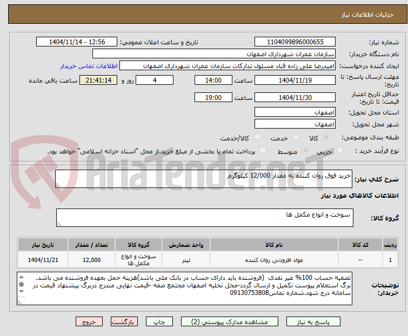Viewport: 408px width, 336px height.
Task: Click the remaining time counter 21:41:14
Action: coord(98,80)
